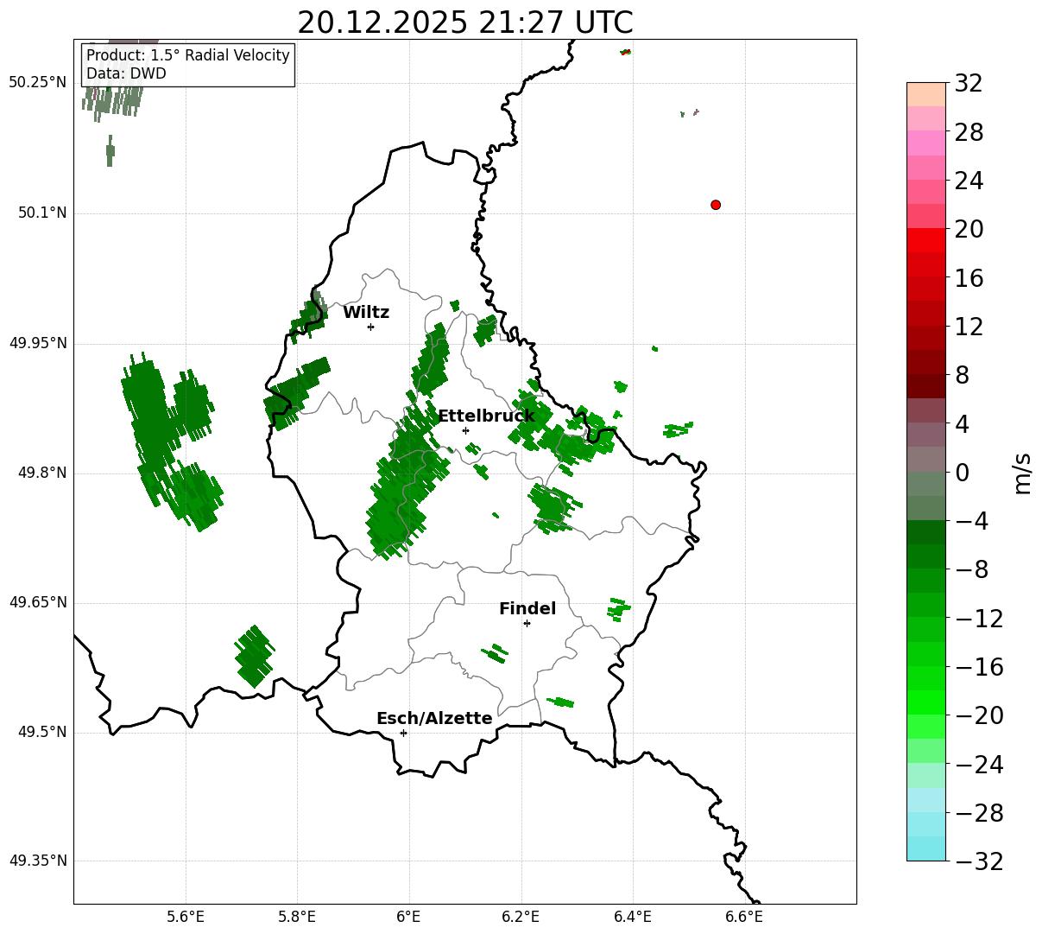Image resolution: width=1042 pixels, height=934 pixels.
Task: Click the −32 colorbar tick label
Action: coord(979,861)
